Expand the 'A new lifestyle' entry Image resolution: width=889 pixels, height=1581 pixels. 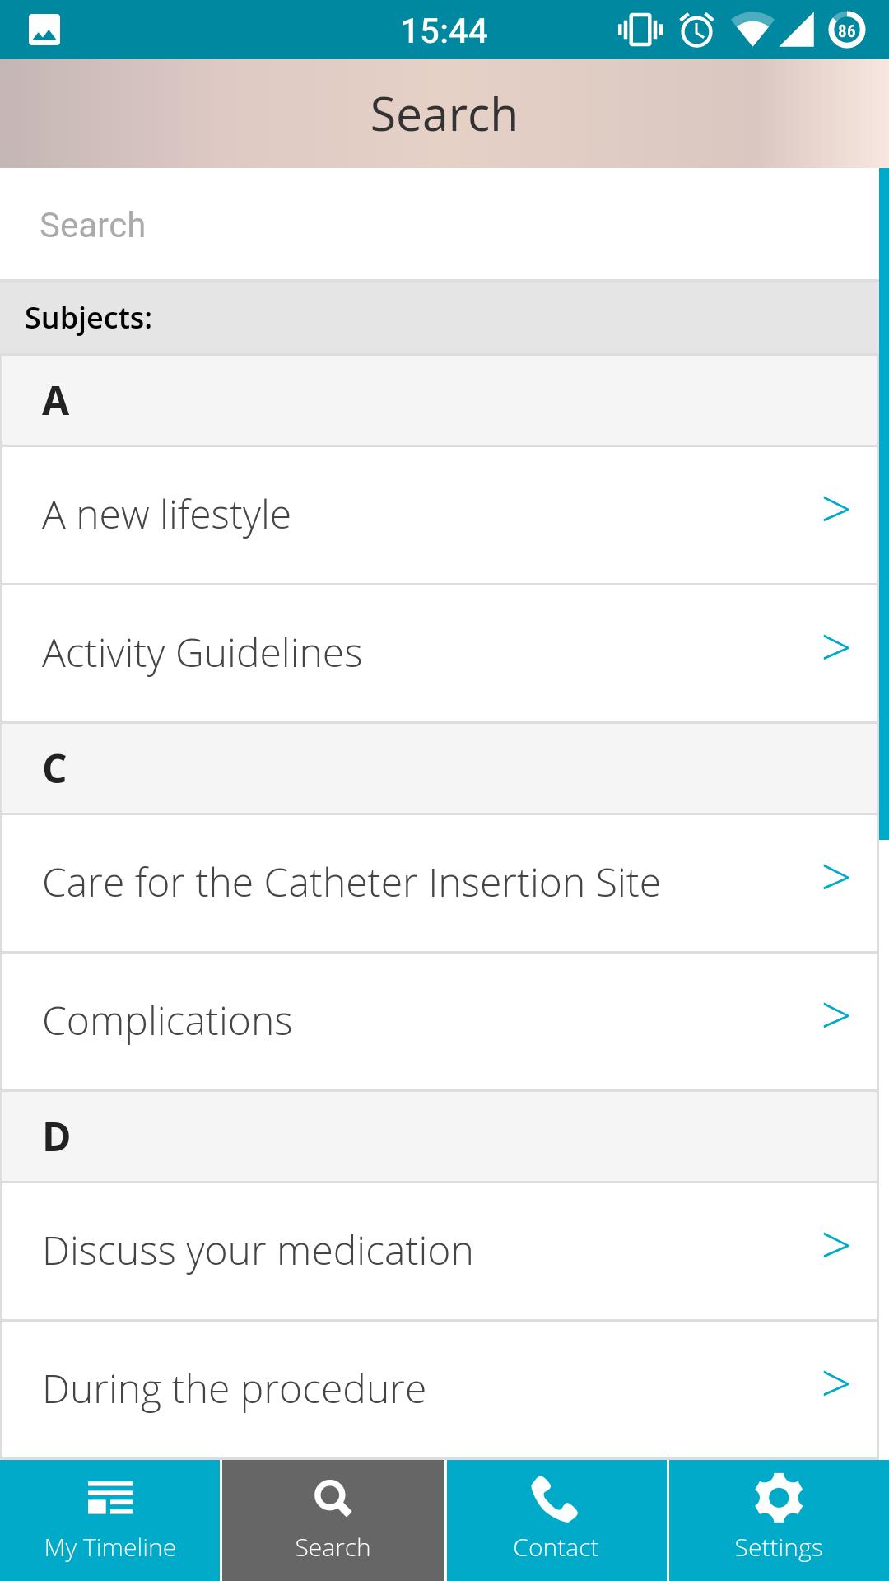pyautogui.click(x=837, y=511)
